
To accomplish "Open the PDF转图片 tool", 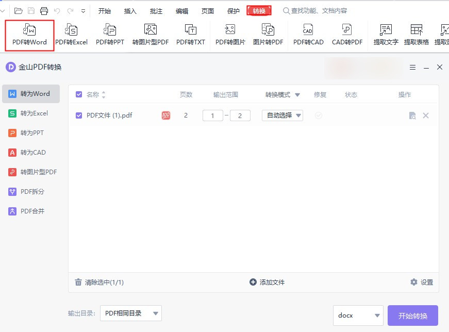I will click(230, 34).
